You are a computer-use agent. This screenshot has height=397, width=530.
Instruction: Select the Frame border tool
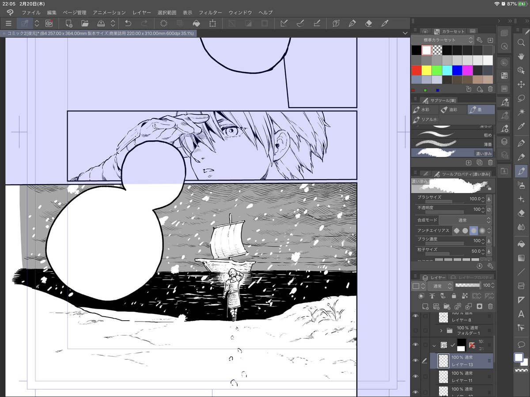tap(521, 286)
